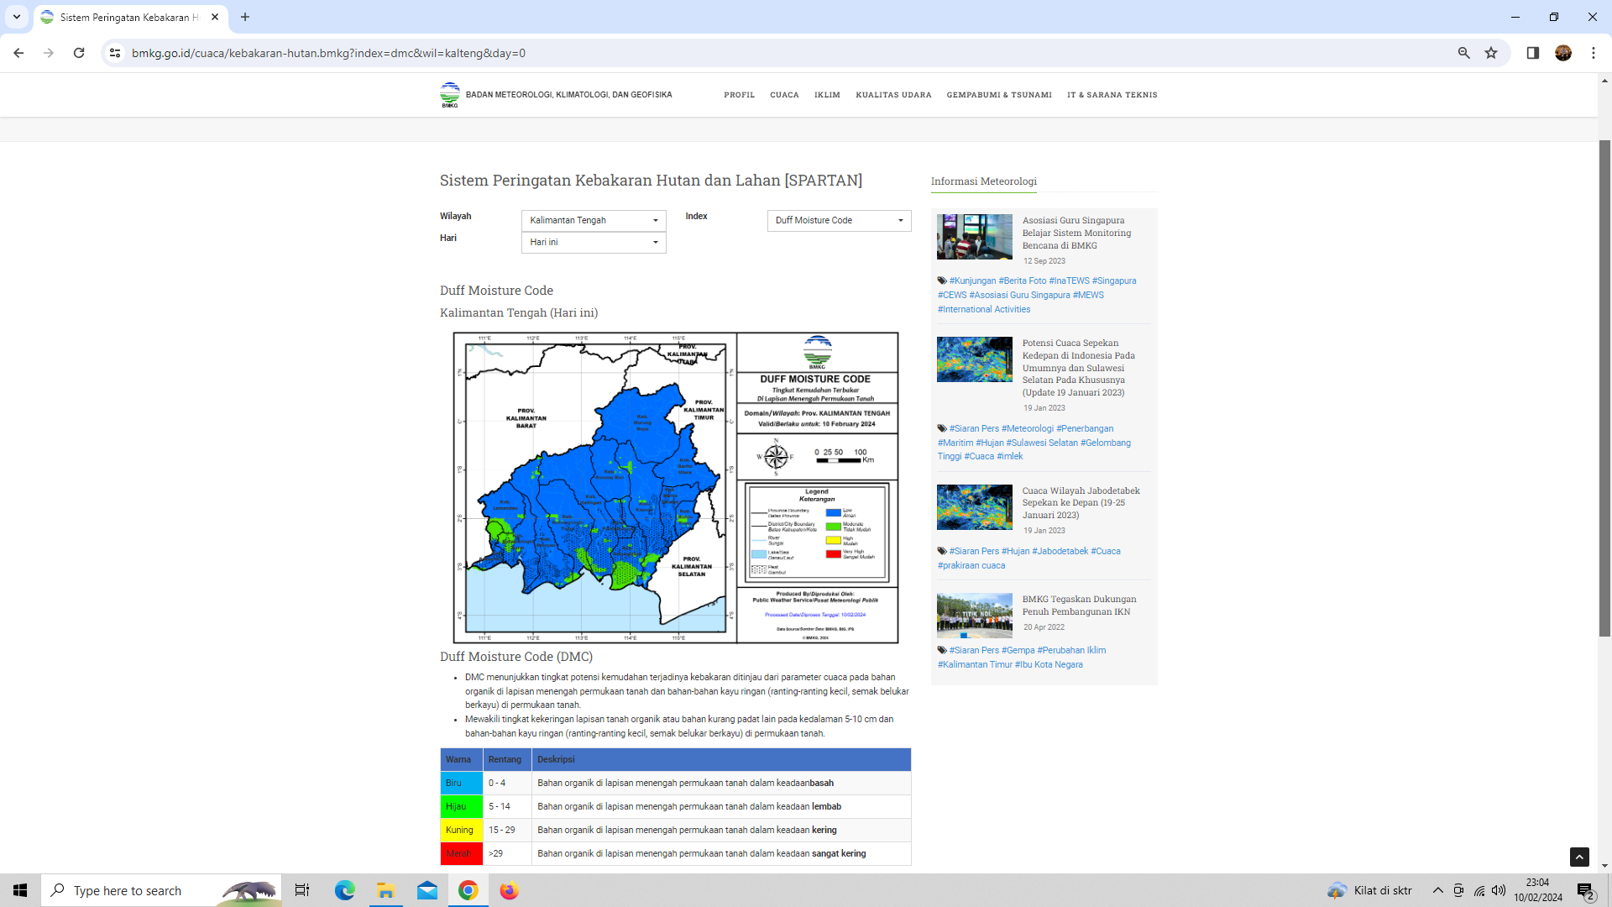The height and width of the screenshot is (907, 1612).
Task: Click scroll-to-top arrow button
Action: 1579,857
